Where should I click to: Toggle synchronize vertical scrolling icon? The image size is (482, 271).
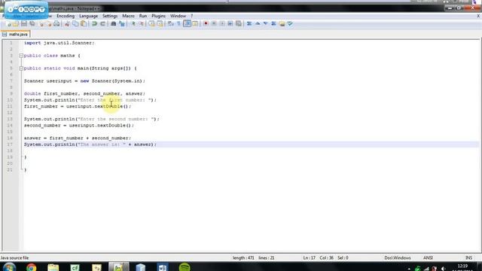(x=151, y=23)
